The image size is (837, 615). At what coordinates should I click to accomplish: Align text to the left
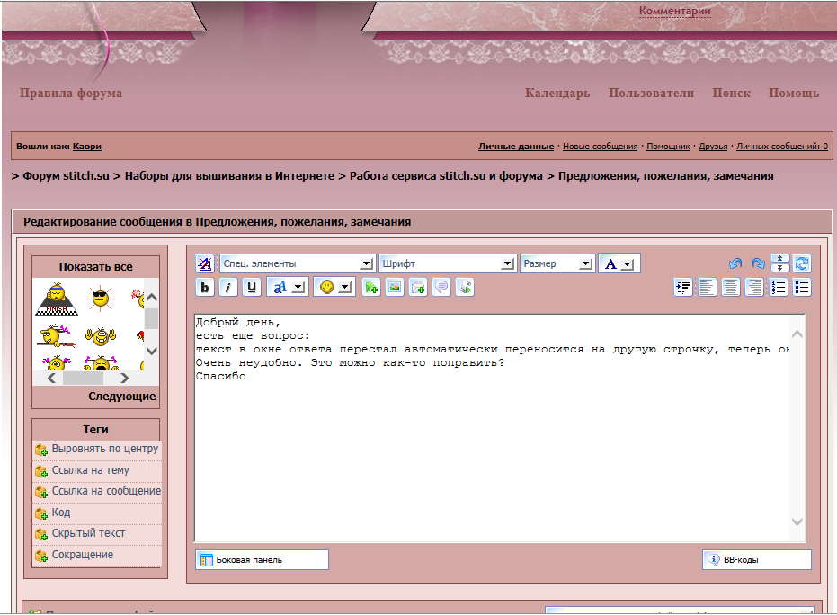(708, 287)
